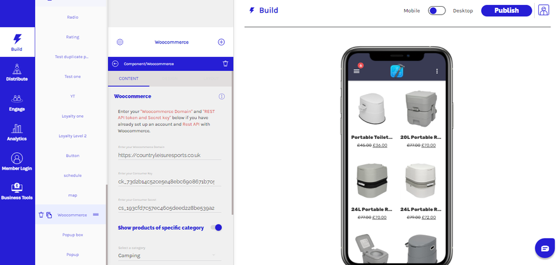Select the Button page

[x=72, y=156]
